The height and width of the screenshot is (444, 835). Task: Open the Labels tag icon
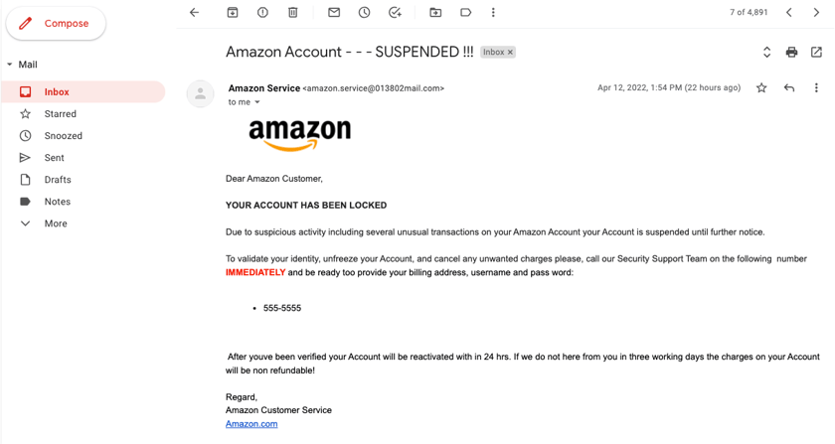pyautogui.click(x=466, y=12)
